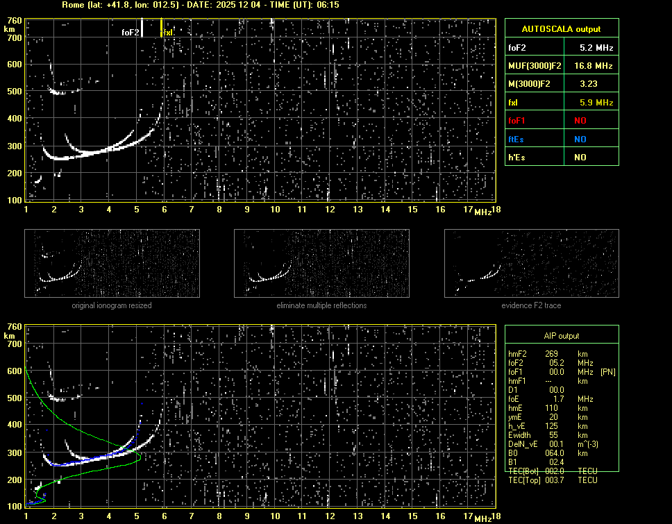Viewport: 672px width, 524px height.
Task: Open the "eliminate multiple reflections" thumbnail
Action: coord(321,264)
